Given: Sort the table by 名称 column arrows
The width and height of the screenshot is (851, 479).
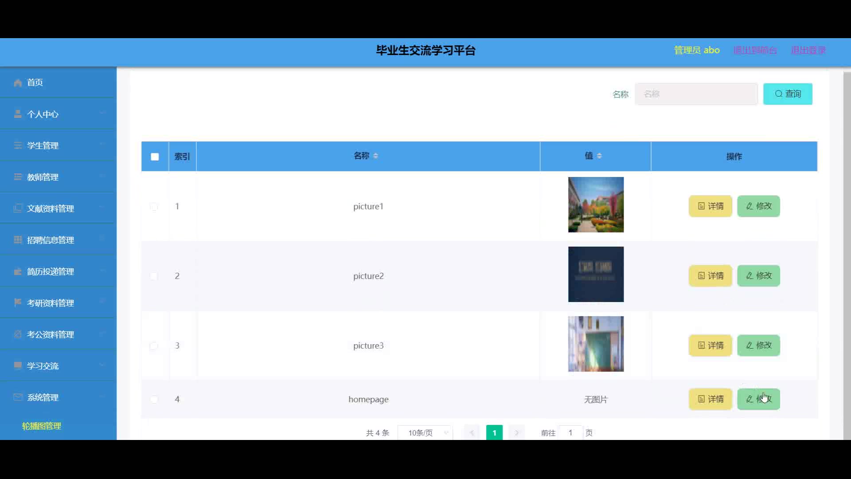Looking at the screenshot, I should tap(375, 156).
